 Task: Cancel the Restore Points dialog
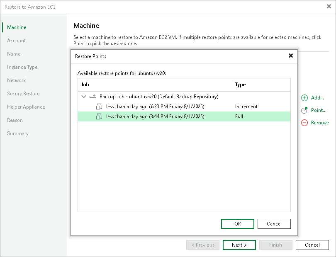click(274, 224)
